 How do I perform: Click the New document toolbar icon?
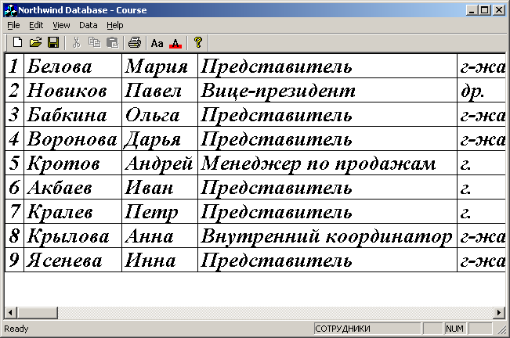[17, 42]
